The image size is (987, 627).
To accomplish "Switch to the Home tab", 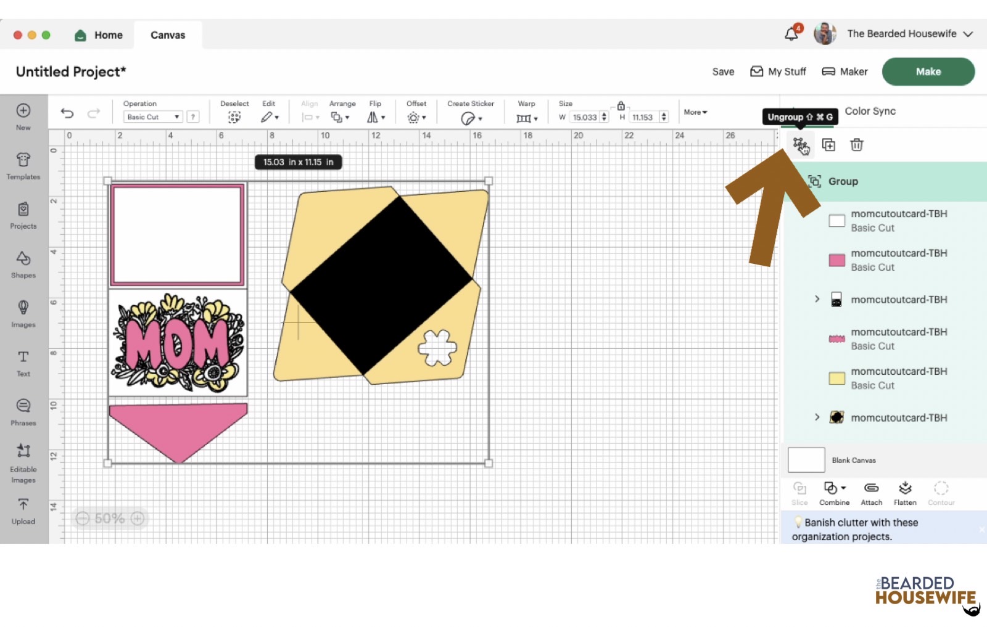I will coord(99,35).
